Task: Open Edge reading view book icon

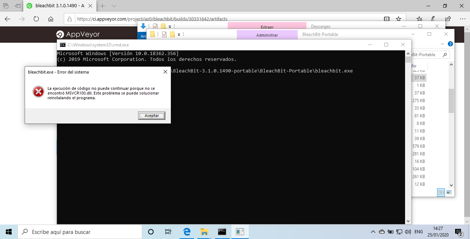Action: [387, 19]
